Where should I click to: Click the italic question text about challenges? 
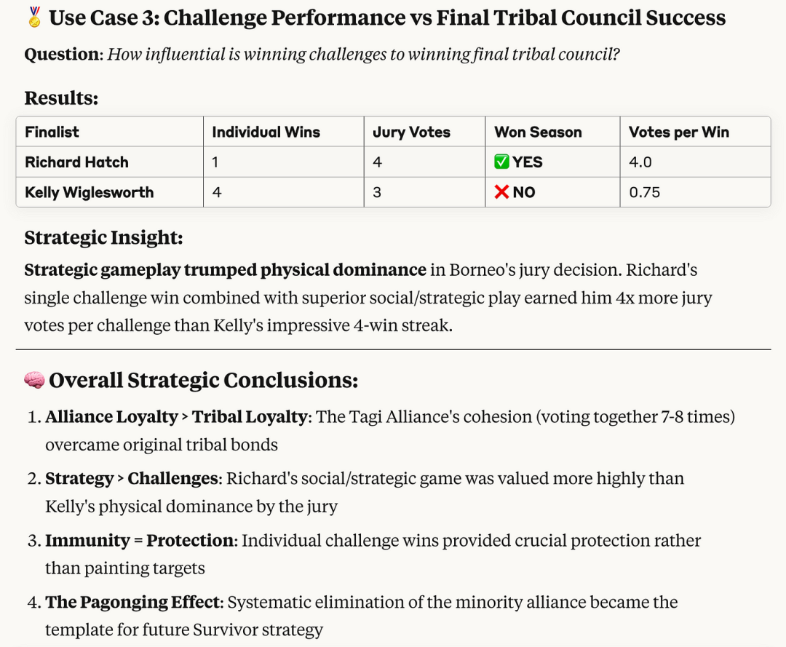pyautogui.click(x=364, y=54)
